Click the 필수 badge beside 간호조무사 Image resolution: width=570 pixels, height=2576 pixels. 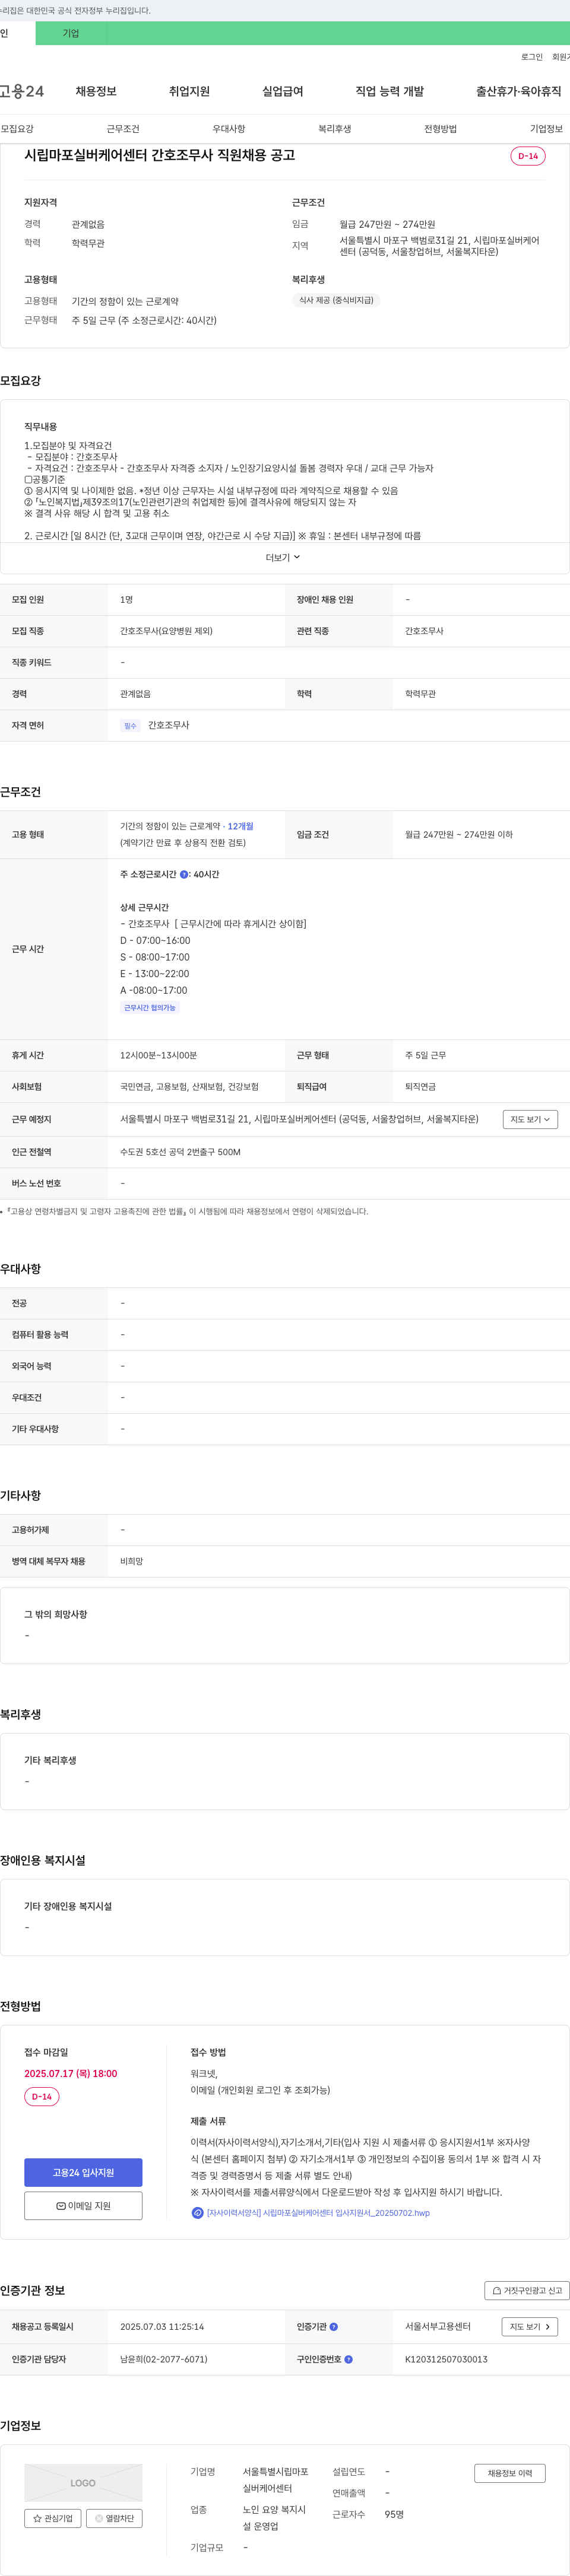(130, 726)
